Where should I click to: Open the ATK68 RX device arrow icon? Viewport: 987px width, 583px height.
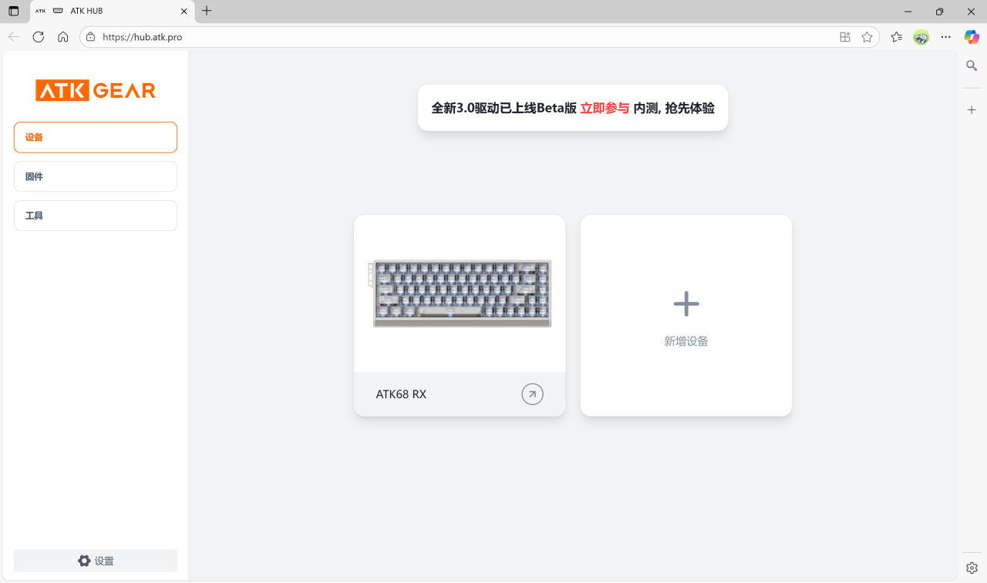tap(532, 394)
